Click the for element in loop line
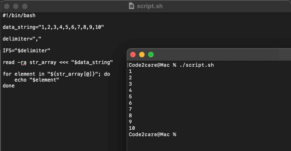Screen dimensions: 291x151 coord(56,74)
